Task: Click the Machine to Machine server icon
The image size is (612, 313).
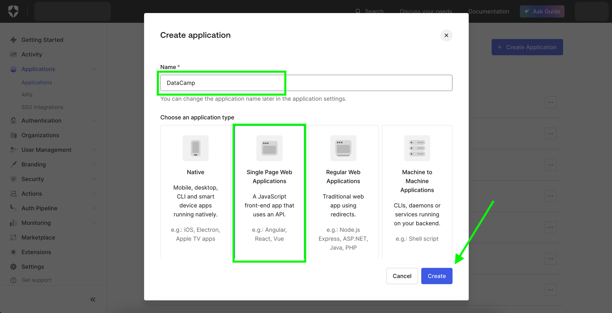Action: 417,148
